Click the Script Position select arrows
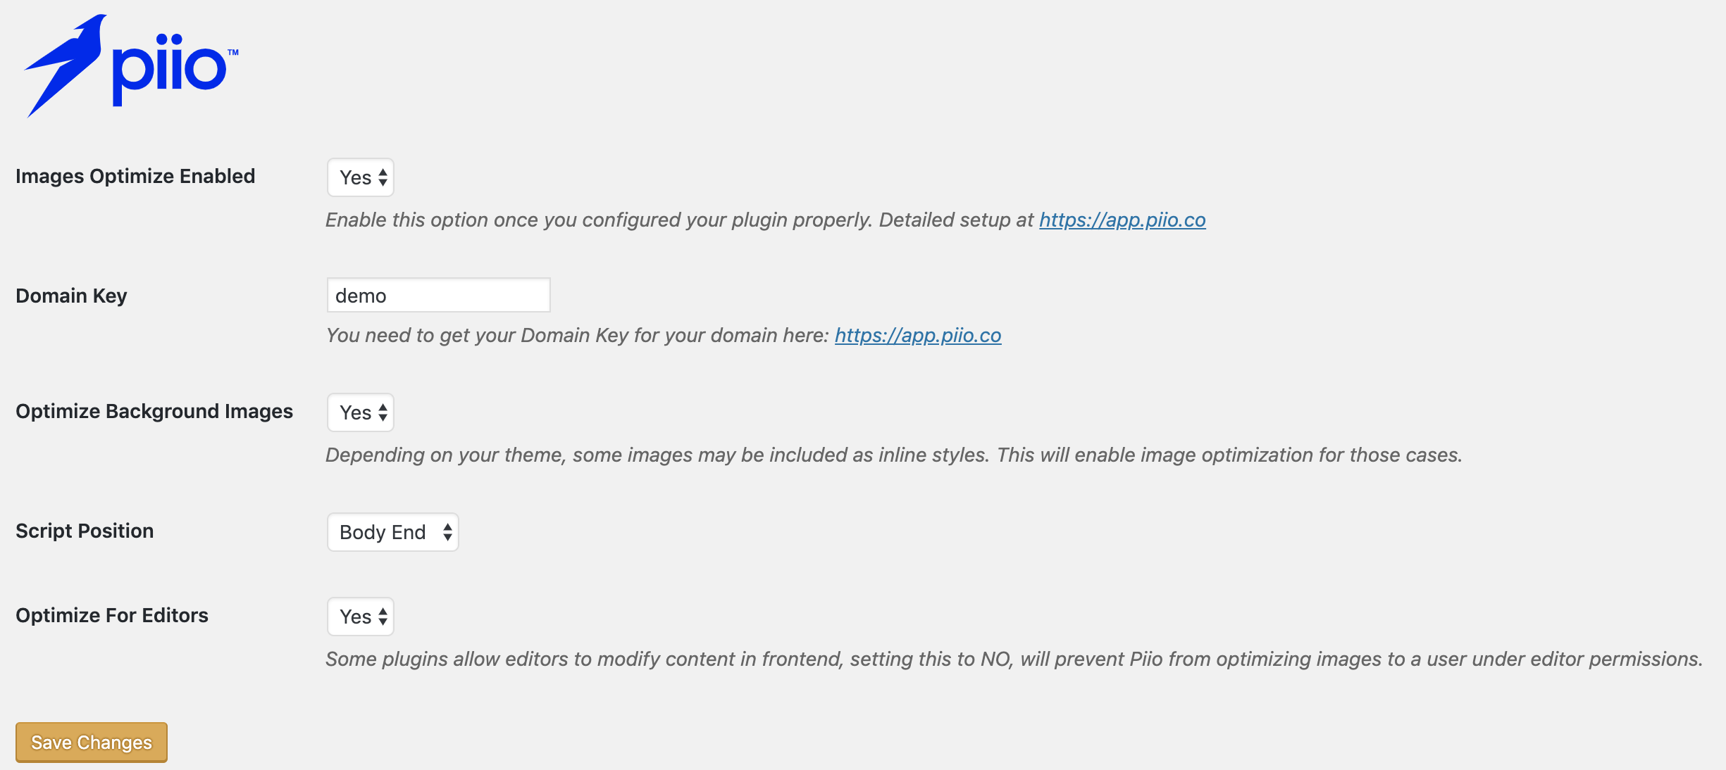This screenshot has height=770, width=1726. coord(447,532)
